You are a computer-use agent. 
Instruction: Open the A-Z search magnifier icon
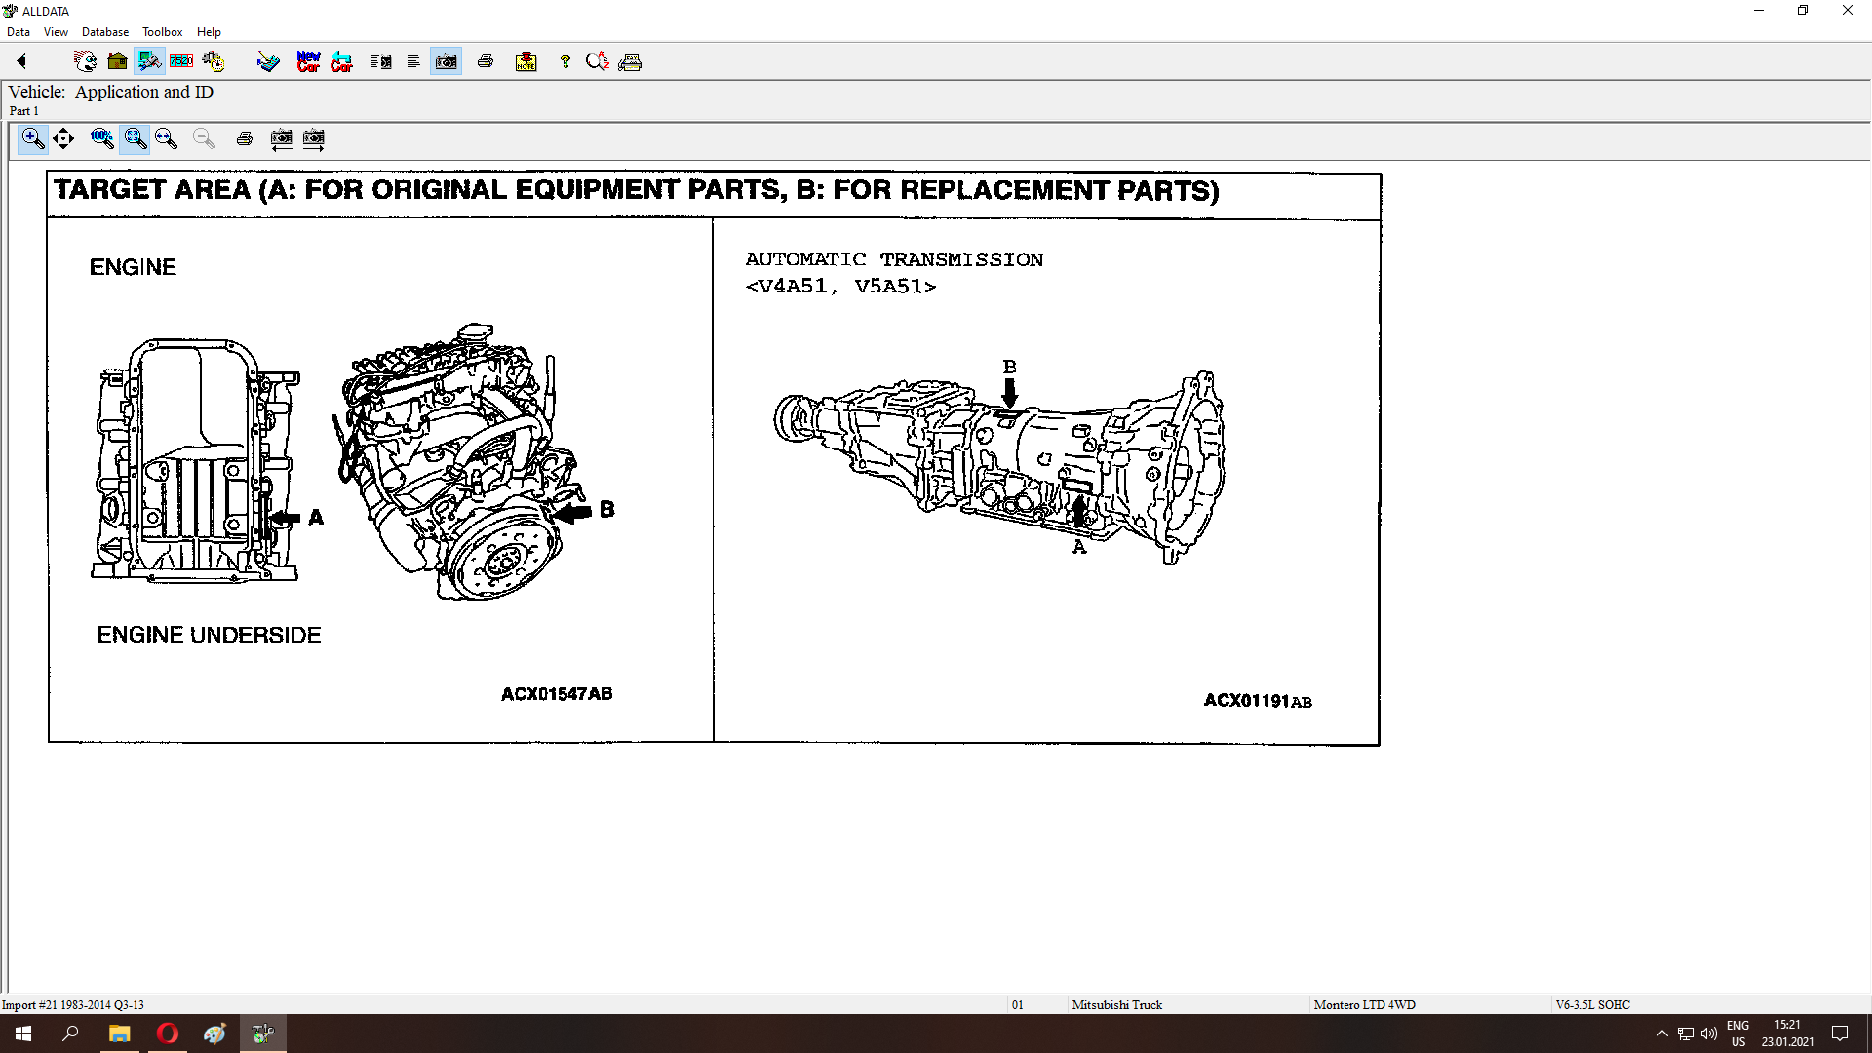(597, 61)
